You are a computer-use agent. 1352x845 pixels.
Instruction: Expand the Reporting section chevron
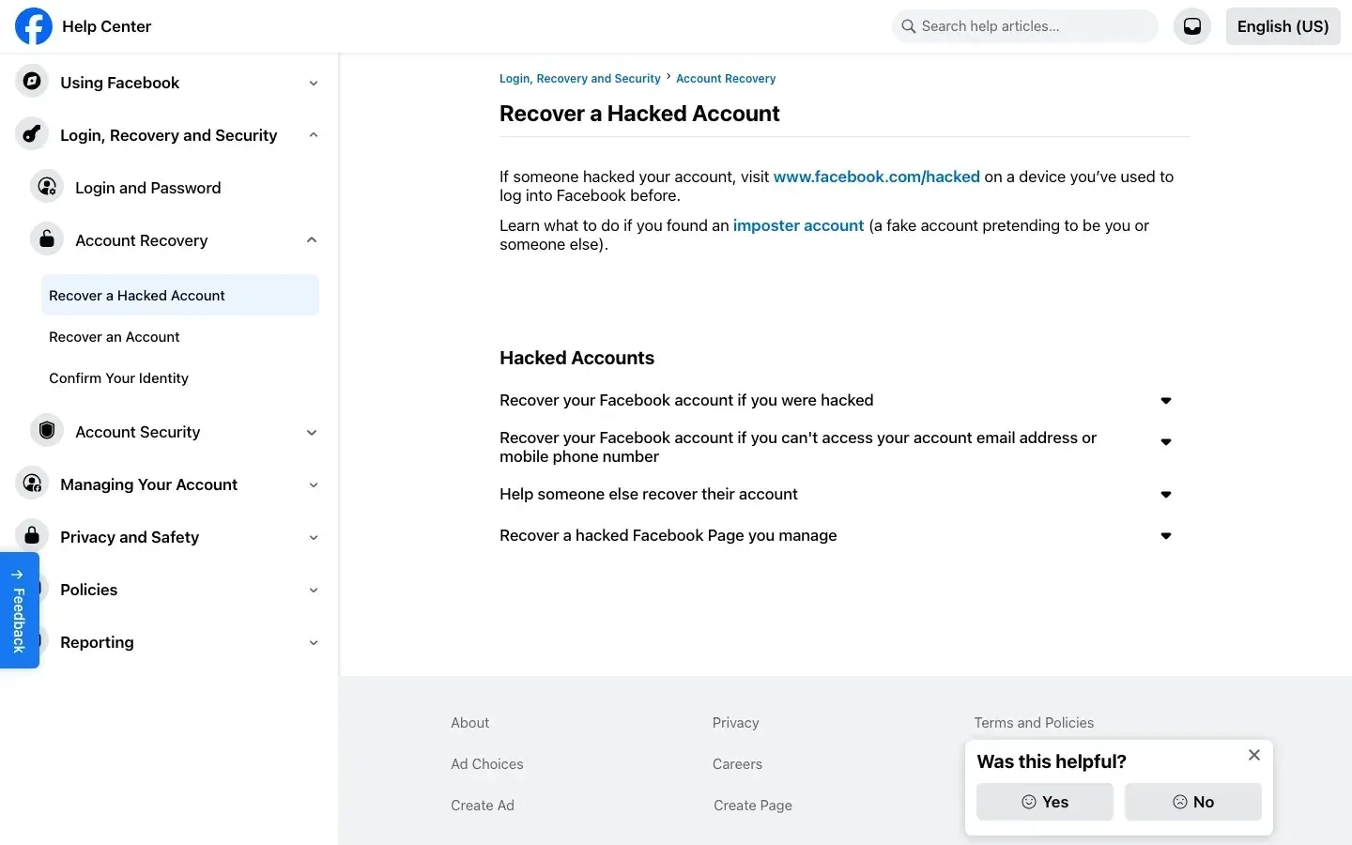314,642
